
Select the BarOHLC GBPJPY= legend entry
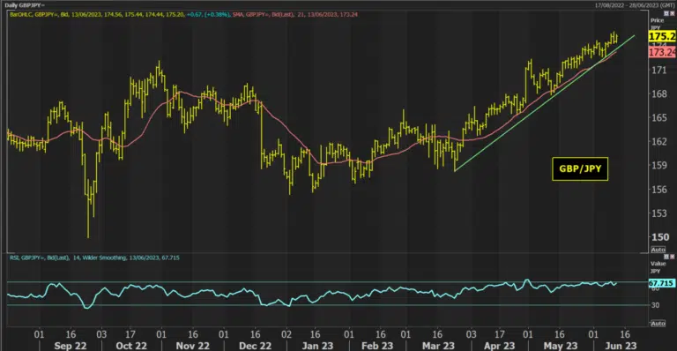tap(120, 14)
